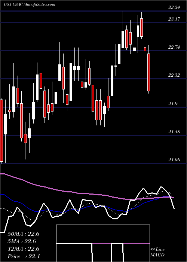Click the 23.34 price level label
This screenshot has width=187, height=262.
point(174,7)
